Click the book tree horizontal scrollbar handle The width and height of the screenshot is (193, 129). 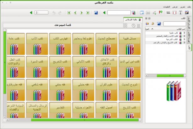[170, 76]
